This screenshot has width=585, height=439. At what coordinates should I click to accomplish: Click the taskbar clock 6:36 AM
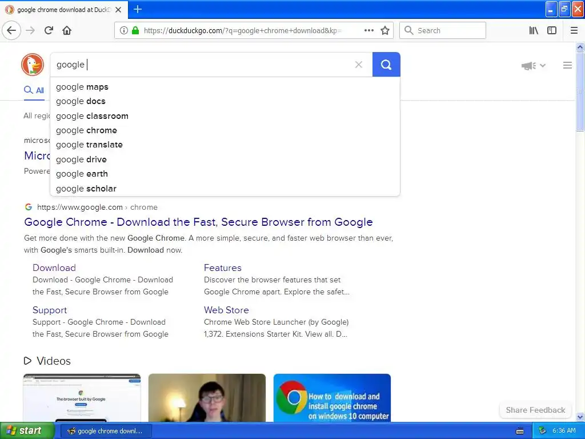(564, 431)
